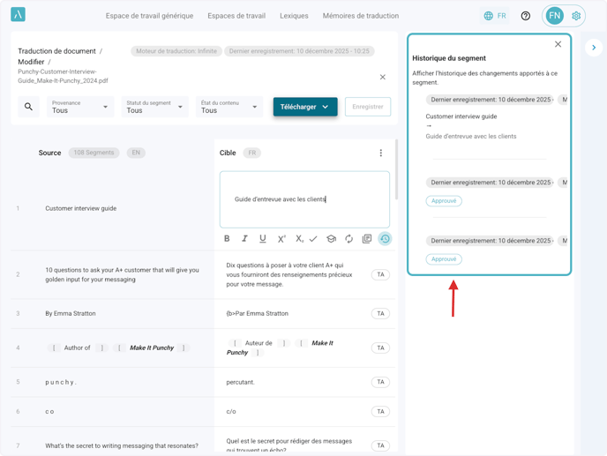
Task: Toggle bold formatting in target editor
Action: pyautogui.click(x=227, y=239)
